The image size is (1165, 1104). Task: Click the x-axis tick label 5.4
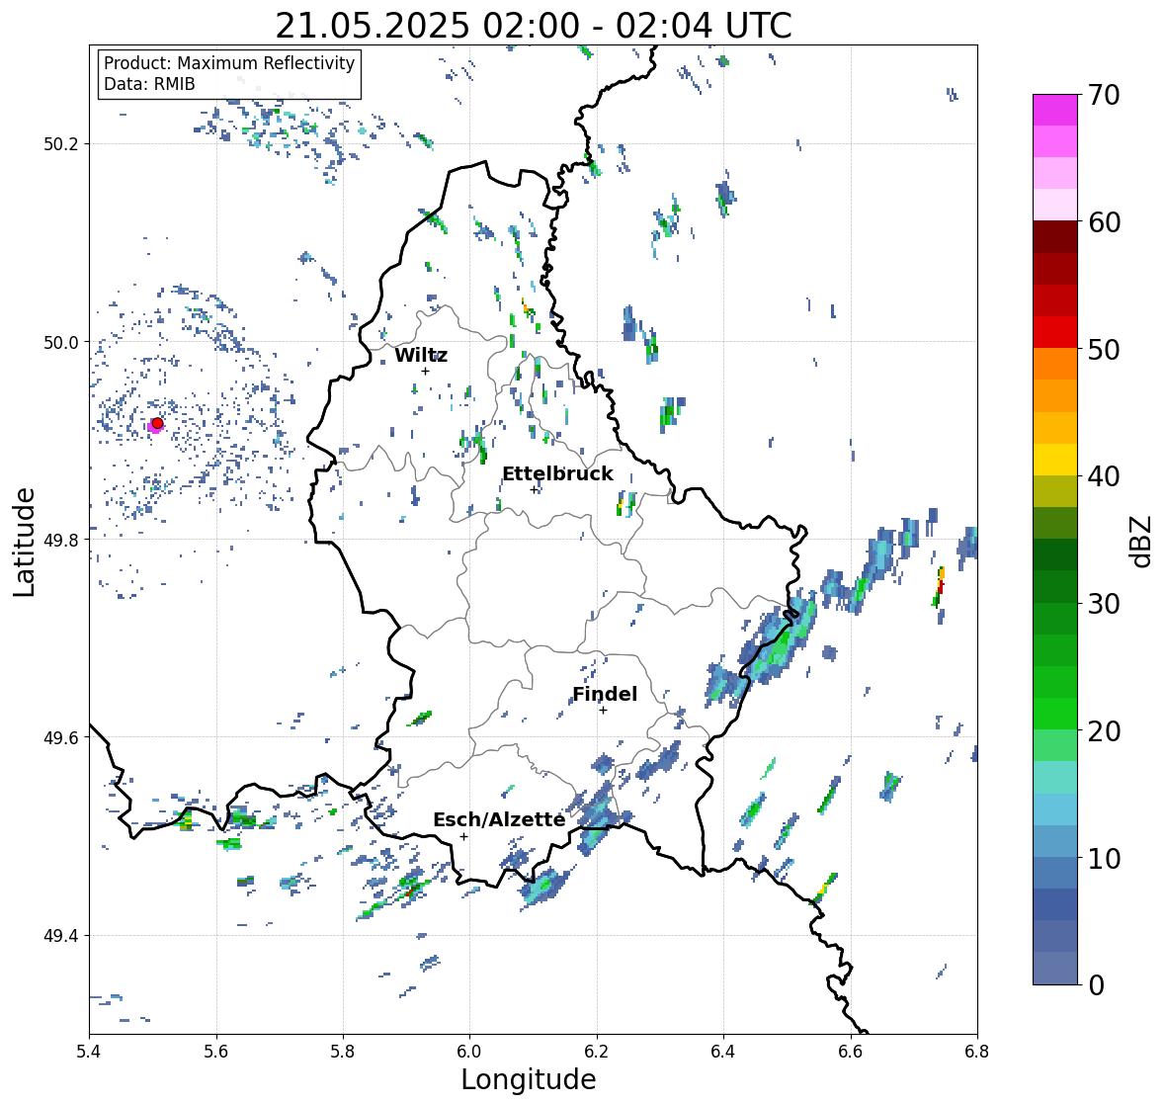pyautogui.click(x=89, y=1051)
